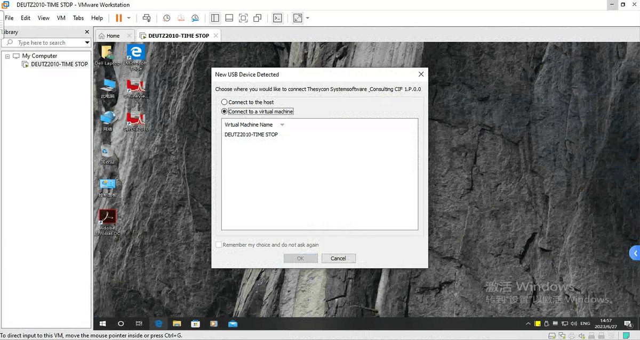Screen dimensions: 640x340
Task: Click the Cancel button in USB dialog
Action: click(338, 258)
